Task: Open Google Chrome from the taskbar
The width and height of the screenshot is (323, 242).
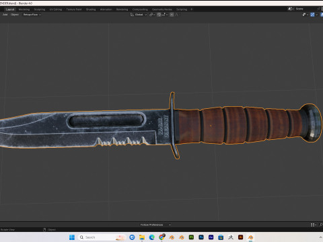Action: (161, 237)
